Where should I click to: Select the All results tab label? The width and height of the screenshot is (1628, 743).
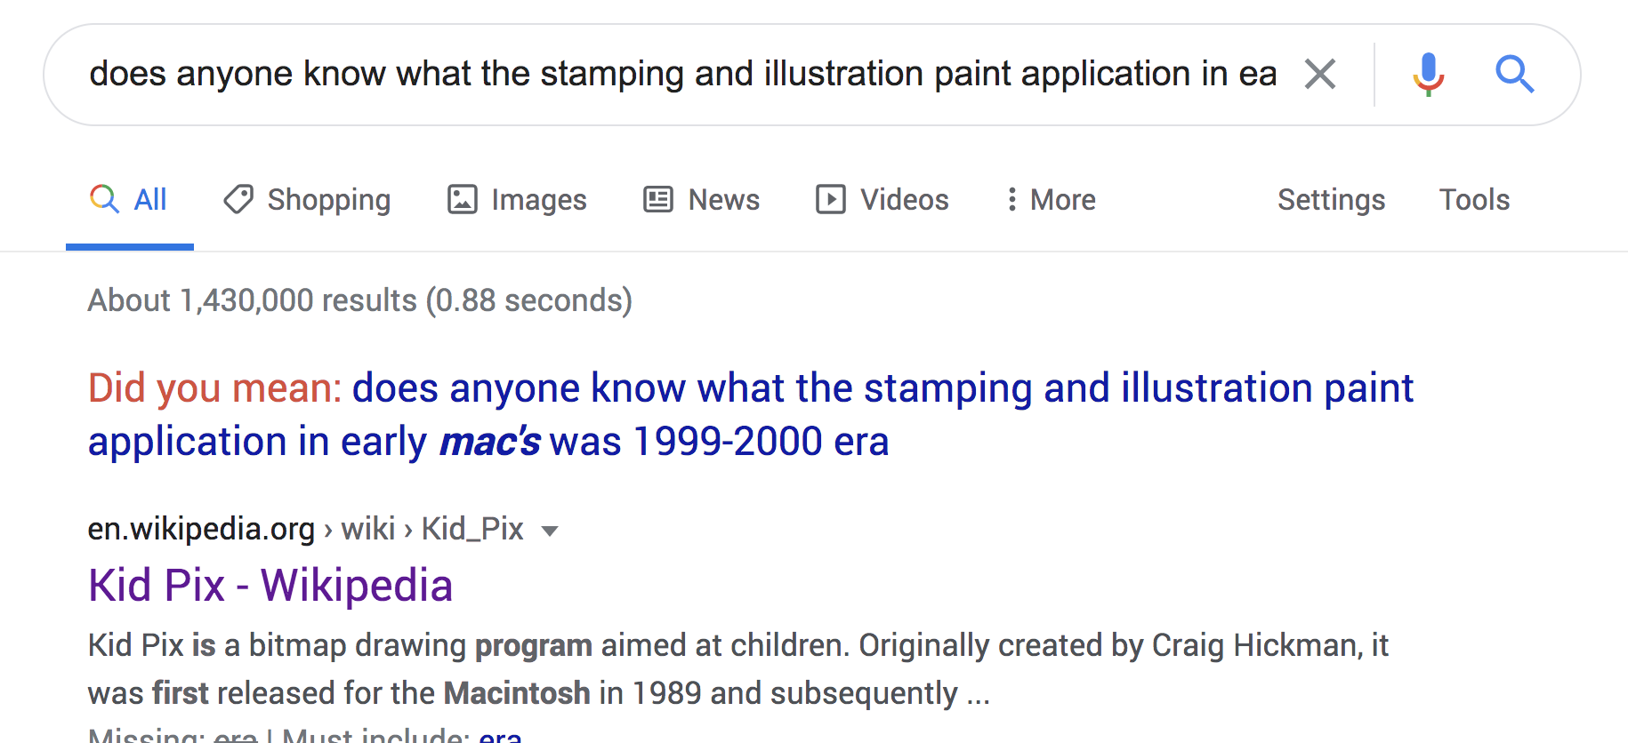click(150, 199)
